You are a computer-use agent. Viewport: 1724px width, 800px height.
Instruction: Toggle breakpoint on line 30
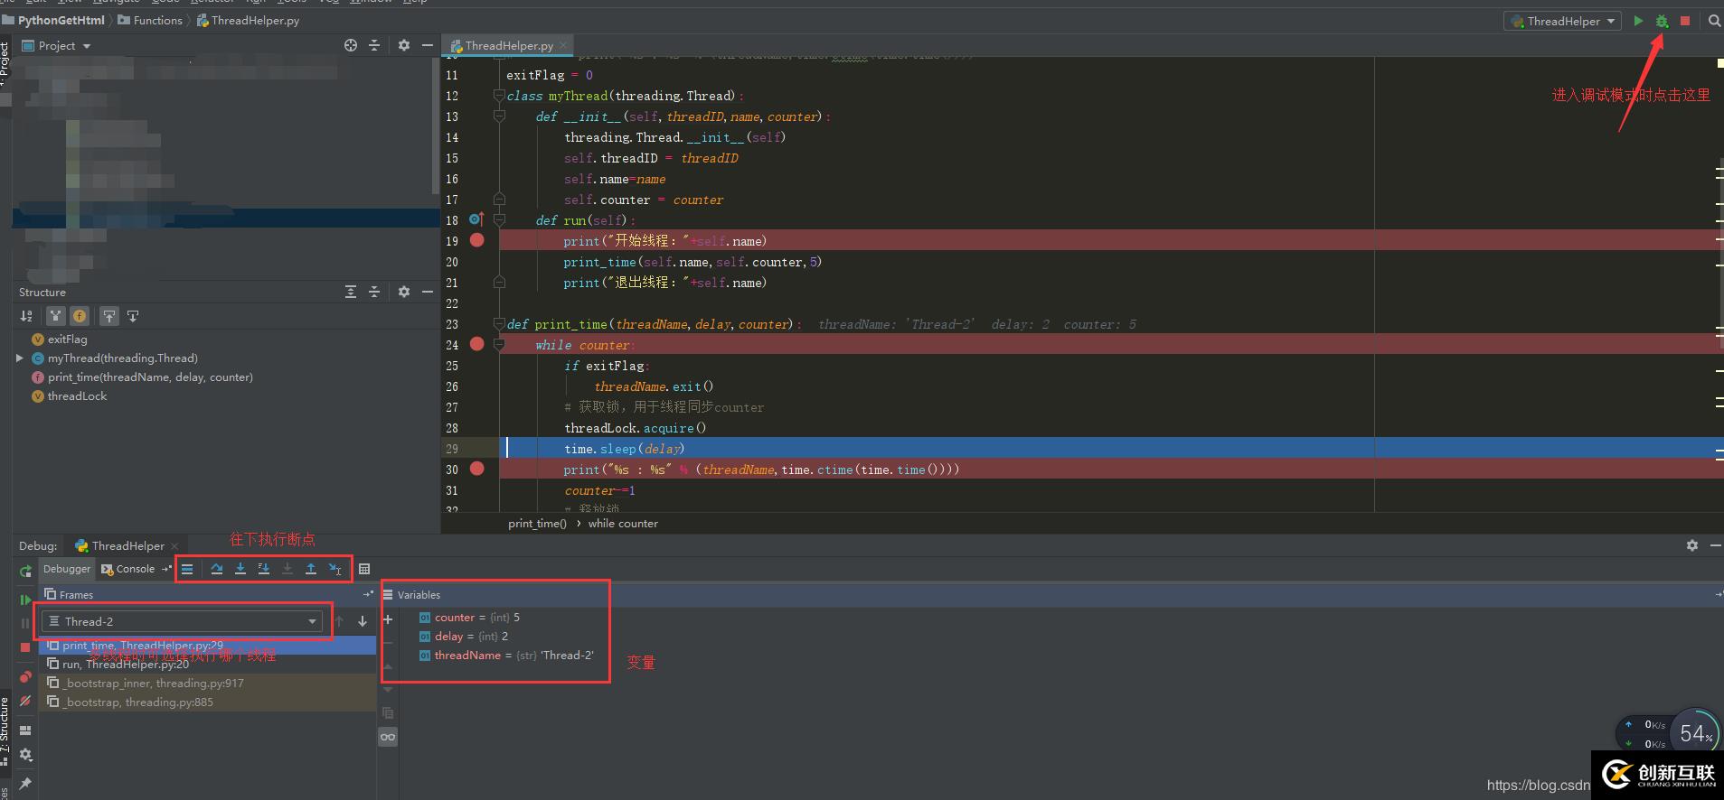(x=477, y=469)
